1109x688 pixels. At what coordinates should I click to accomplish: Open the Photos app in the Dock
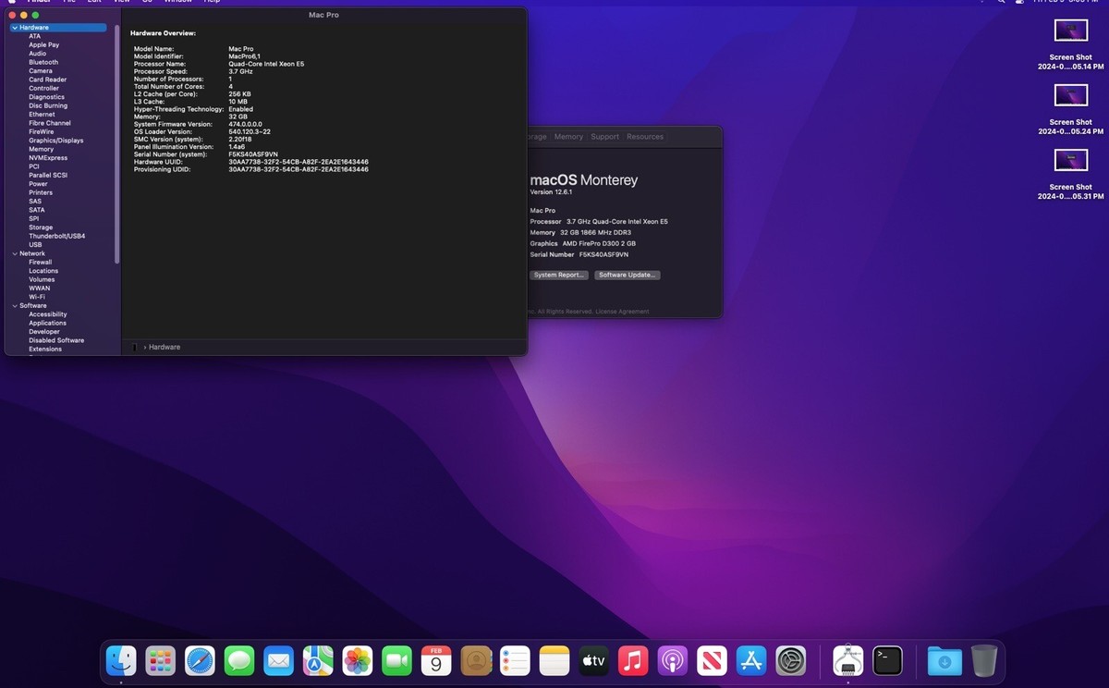[x=358, y=660]
